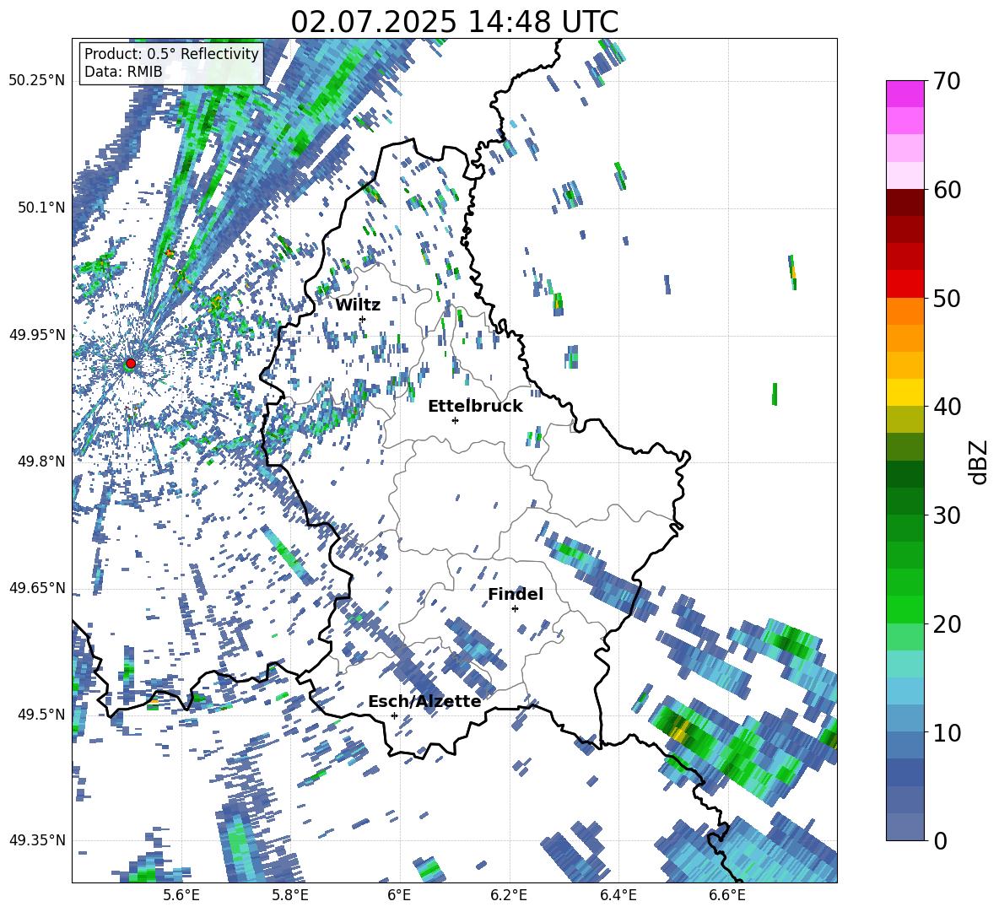Click the colorbar tick label 40
Viewport: 999px width, 912px height.
pos(947,407)
